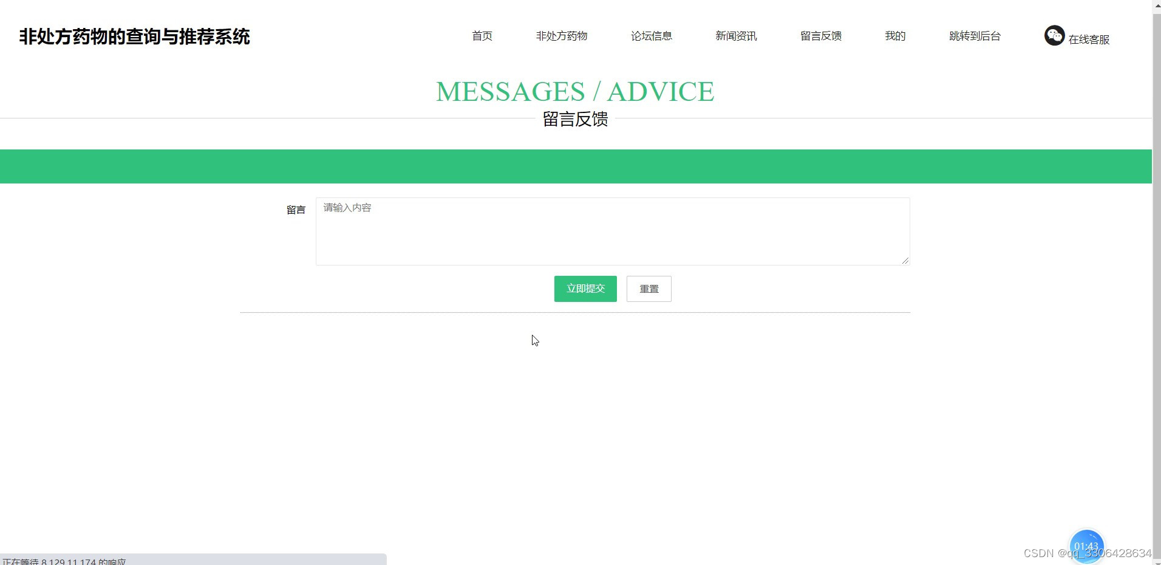Go to 论坛信息

click(x=651, y=36)
